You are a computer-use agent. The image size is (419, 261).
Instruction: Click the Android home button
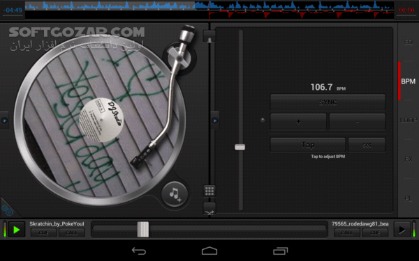(209, 251)
